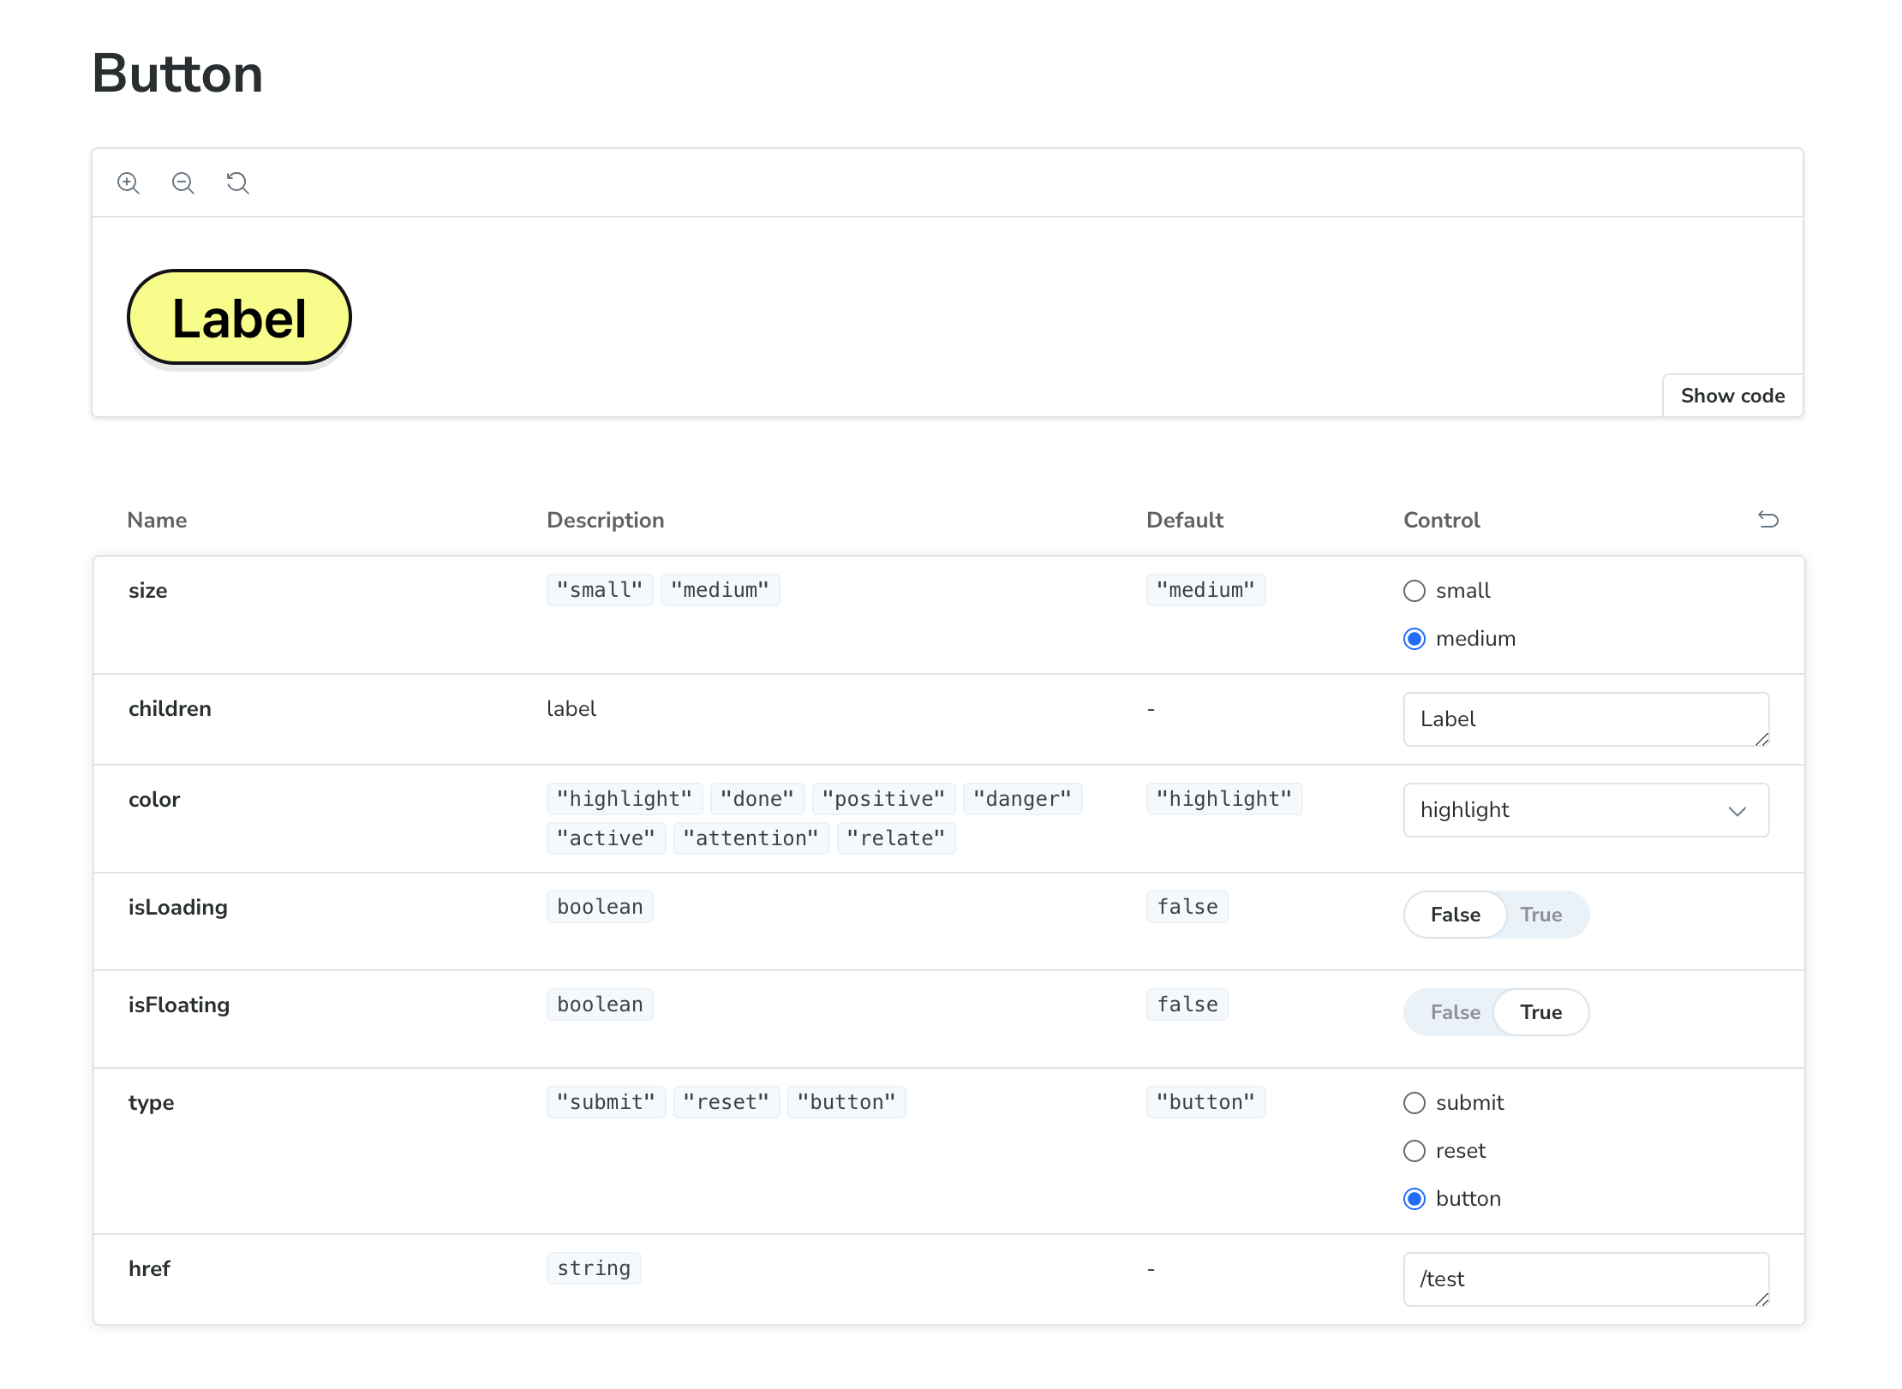Click the reset controls undo icon
This screenshot has width=1902, height=1389.
(1768, 520)
